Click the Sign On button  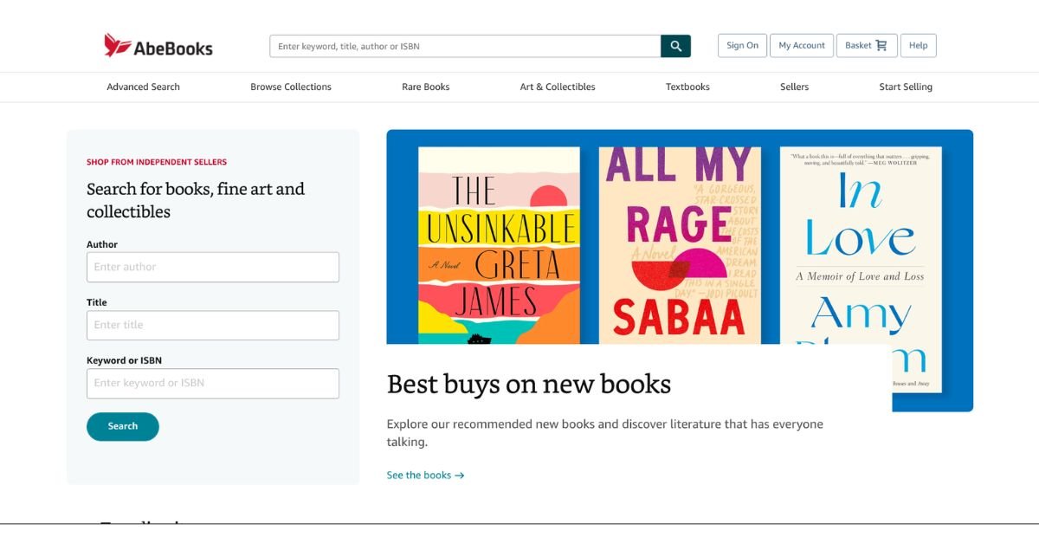pyautogui.click(x=742, y=46)
